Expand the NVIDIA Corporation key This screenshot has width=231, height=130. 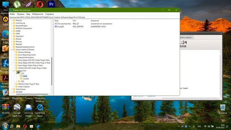[12, 29]
